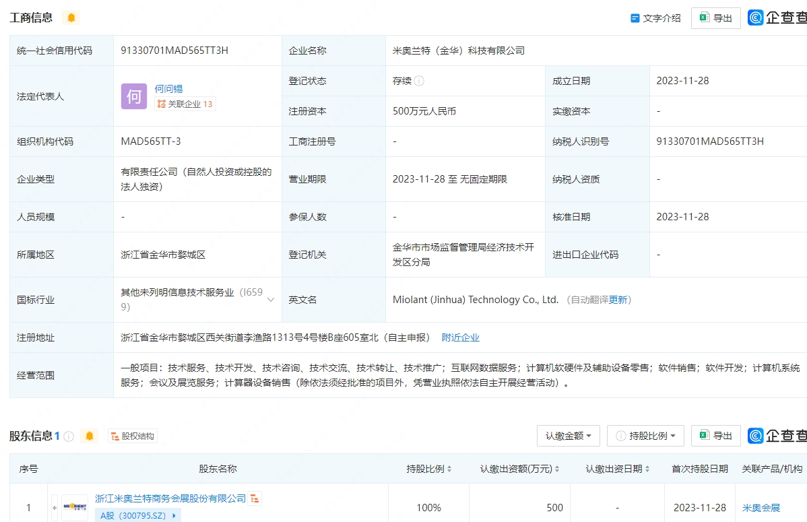Click info icon next to 存续

(419, 81)
